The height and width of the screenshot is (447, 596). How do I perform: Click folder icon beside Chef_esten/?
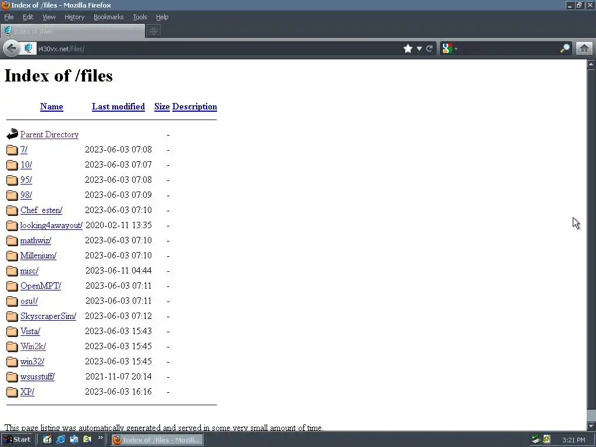coord(12,210)
